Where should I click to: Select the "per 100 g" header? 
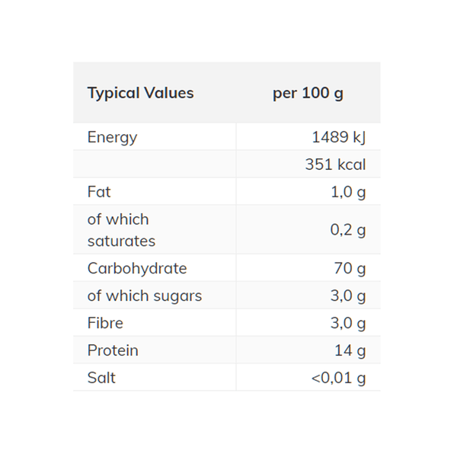pyautogui.click(x=308, y=94)
